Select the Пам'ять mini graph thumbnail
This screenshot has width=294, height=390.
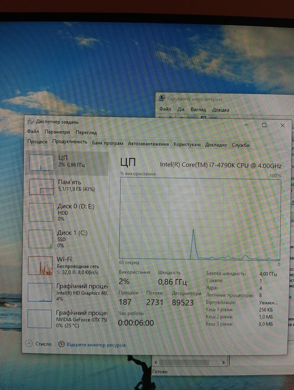[41, 187]
